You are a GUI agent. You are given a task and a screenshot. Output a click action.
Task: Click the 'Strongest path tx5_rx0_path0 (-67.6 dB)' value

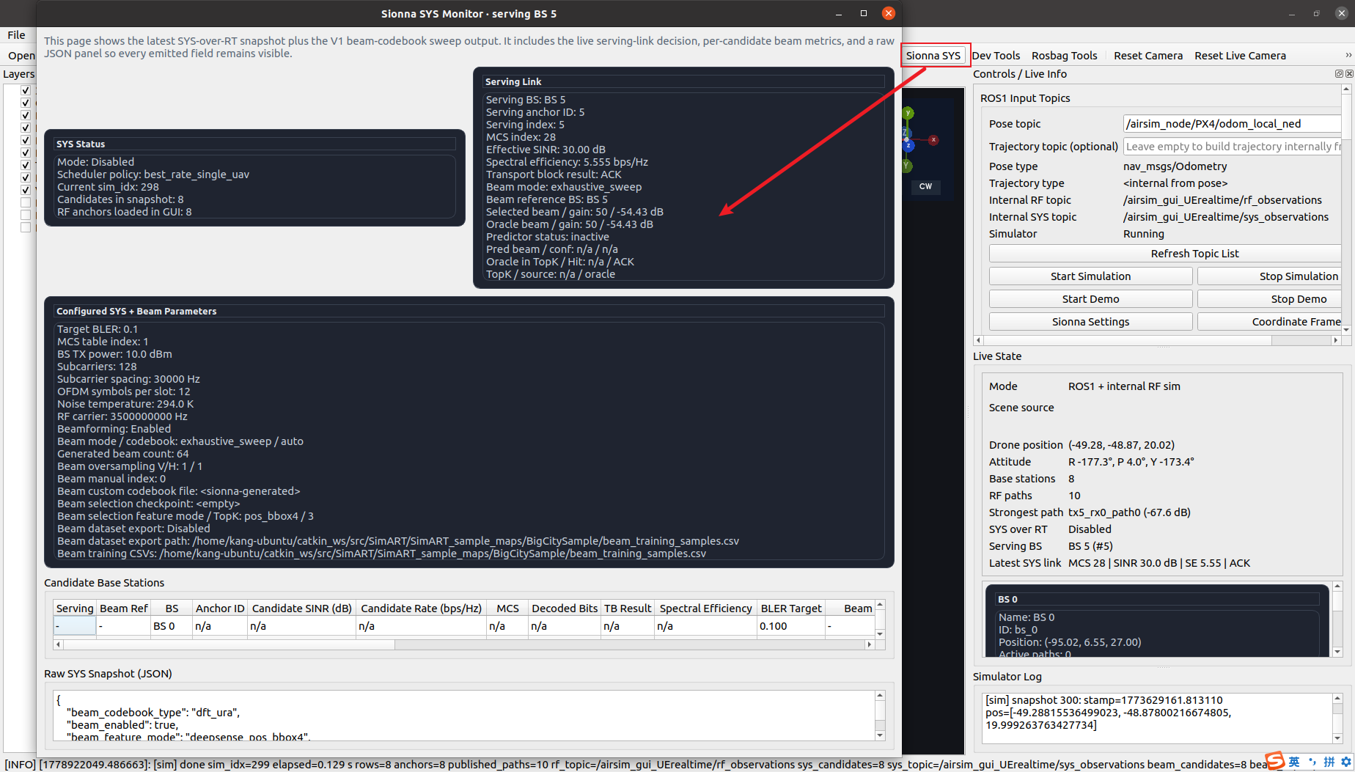(x=1129, y=512)
